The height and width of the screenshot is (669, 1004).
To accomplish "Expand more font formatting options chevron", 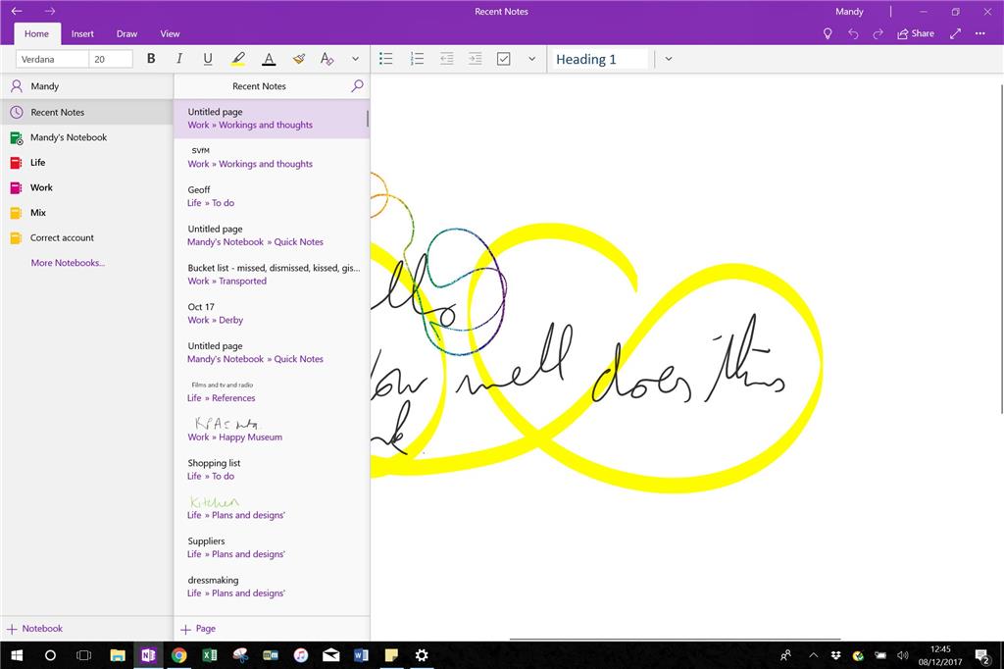I will (x=355, y=59).
